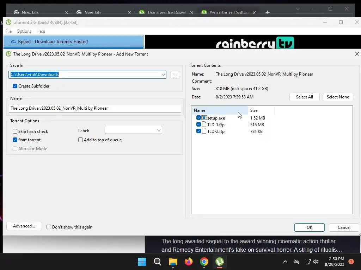Toggle the Create Subfolder checkbox
361x270 pixels.
[x=15, y=86]
